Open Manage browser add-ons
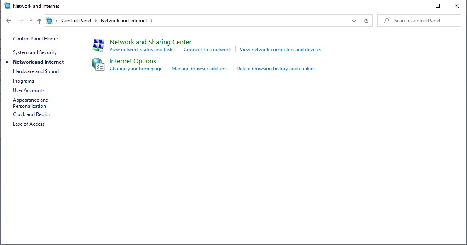Image resolution: width=467 pixels, height=245 pixels. (x=200, y=69)
